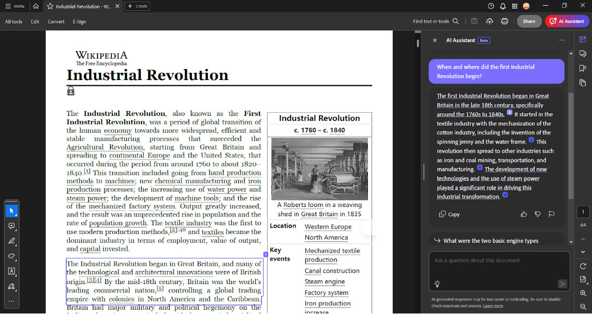The height and width of the screenshot is (314, 592).
Task: Choose the Select arrow tool
Action: [x=11, y=211]
